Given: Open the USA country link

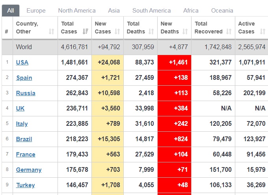Looking at the screenshot, I should coord(22,62).
